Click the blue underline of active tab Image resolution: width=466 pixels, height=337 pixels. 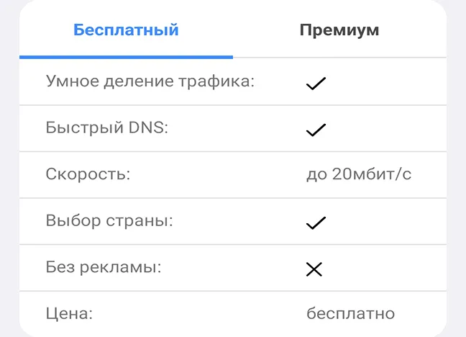click(126, 57)
